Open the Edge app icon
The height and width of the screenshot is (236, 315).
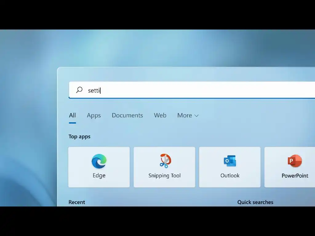click(99, 161)
